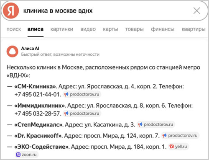The image size is (209, 160).
Task: Open the карты tab
Action: coord(110,29)
